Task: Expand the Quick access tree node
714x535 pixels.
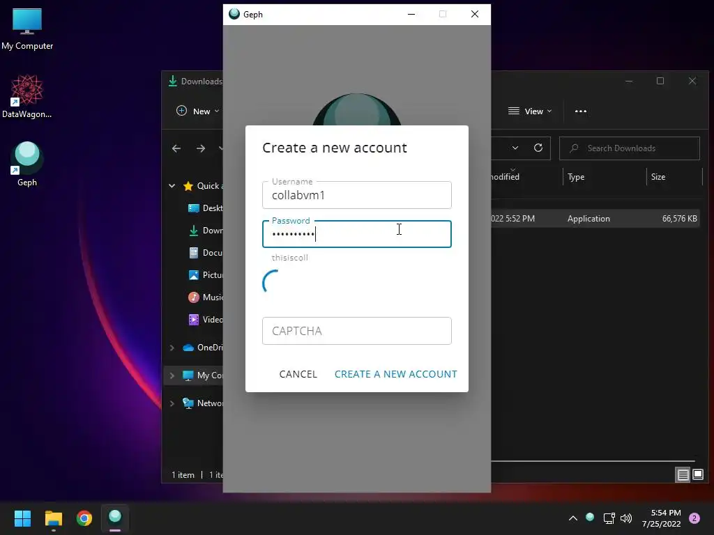Action: pyautogui.click(x=172, y=185)
